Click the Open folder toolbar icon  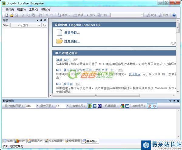(12, 15)
